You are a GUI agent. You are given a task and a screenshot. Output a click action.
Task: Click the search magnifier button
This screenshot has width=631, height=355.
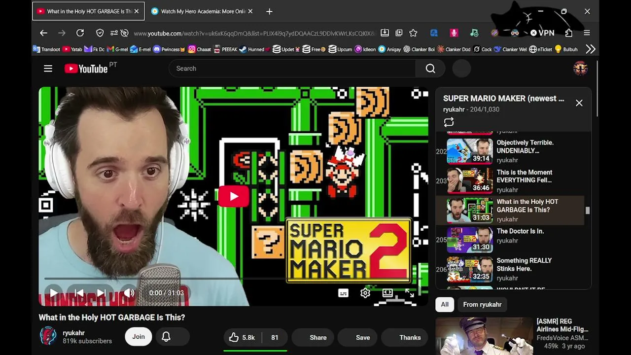pos(430,69)
